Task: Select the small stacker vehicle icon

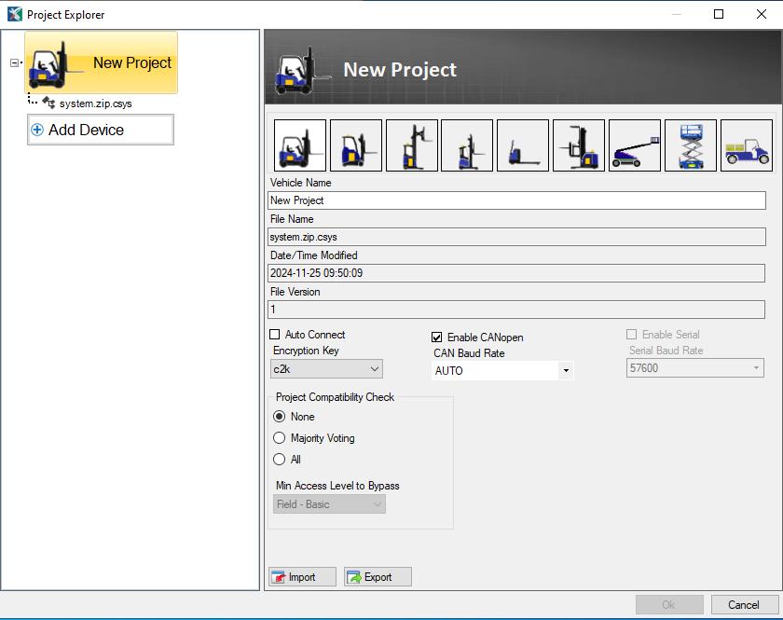Action: pos(467,145)
